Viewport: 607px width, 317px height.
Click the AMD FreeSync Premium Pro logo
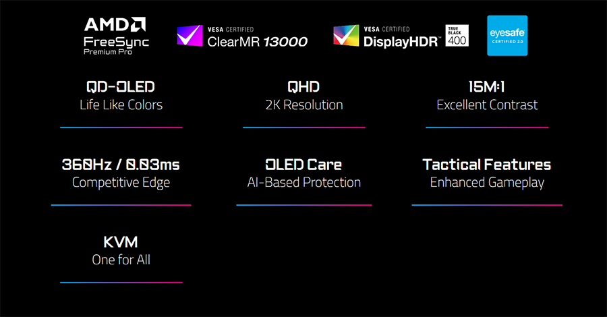pos(116,36)
